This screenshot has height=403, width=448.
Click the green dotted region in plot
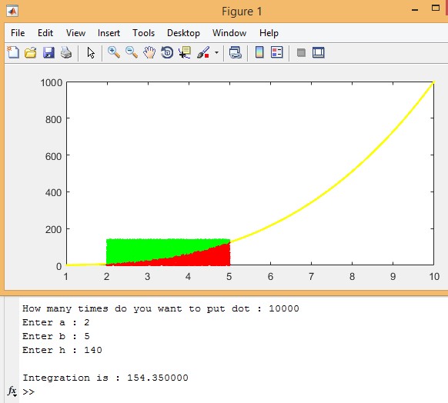click(x=149, y=248)
